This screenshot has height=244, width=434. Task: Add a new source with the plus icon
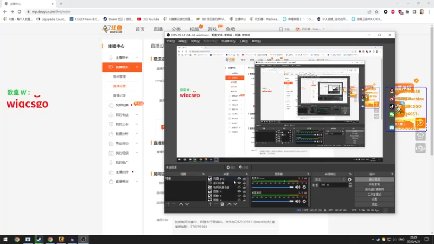point(210,204)
